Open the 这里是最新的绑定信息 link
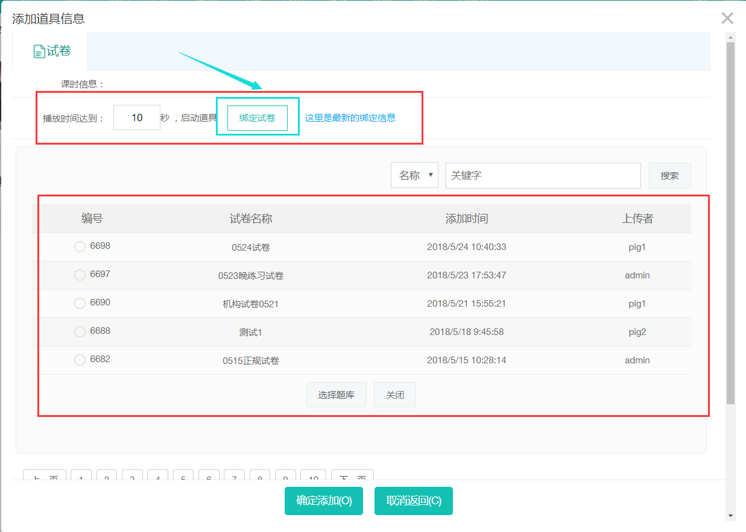The width and height of the screenshot is (746, 532). pyautogui.click(x=350, y=118)
